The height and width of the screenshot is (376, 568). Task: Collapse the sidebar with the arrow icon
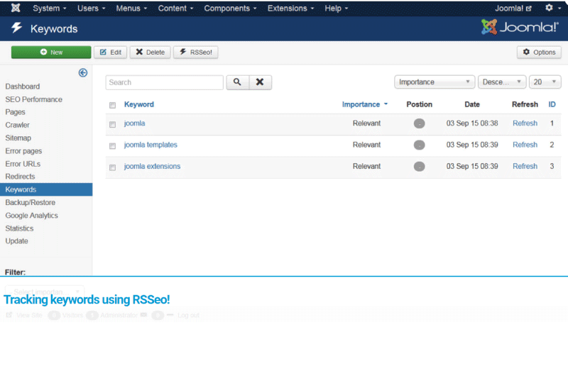(x=82, y=73)
